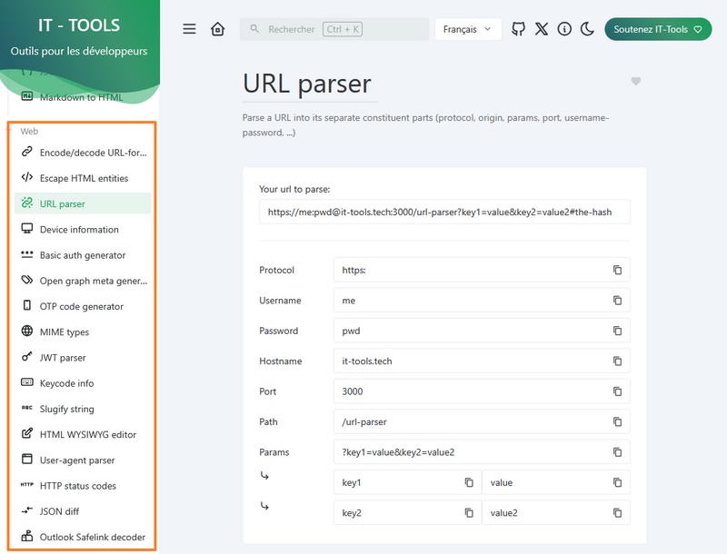This screenshot has height=554, width=727.
Task: Open the X (Twitter) icon link
Action: (542, 29)
